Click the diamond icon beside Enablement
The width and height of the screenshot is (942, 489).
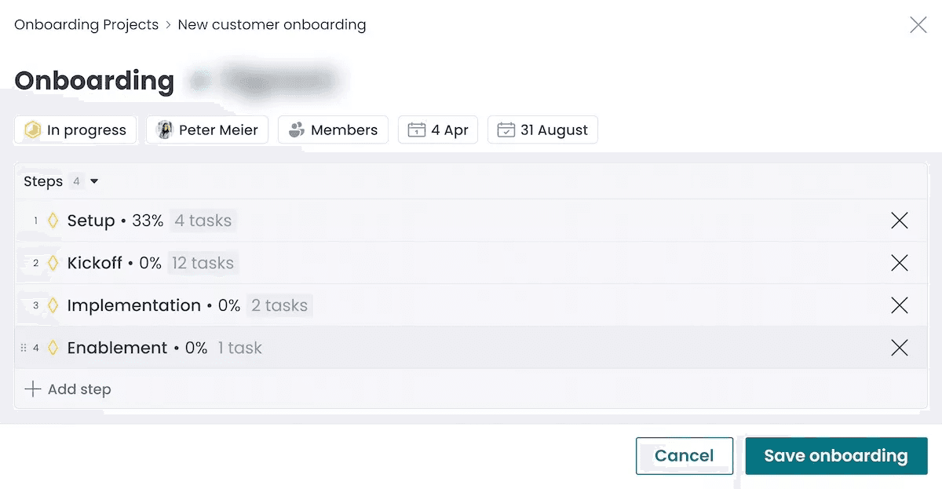pyautogui.click(x=52, y=348)
